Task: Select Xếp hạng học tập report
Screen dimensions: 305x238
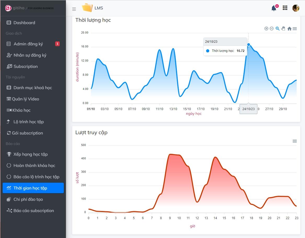Action: tap(30, 154)
